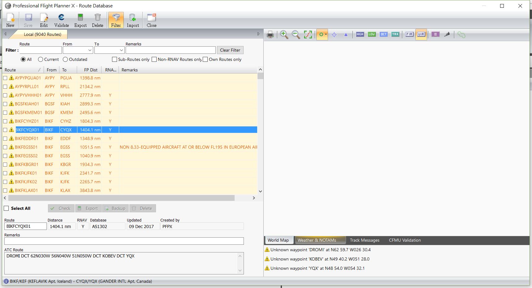This screenshot has width=532, height=288.
Task: Enable Non-RNAV Routes only checkbox
Action: [x=154, y=59]
